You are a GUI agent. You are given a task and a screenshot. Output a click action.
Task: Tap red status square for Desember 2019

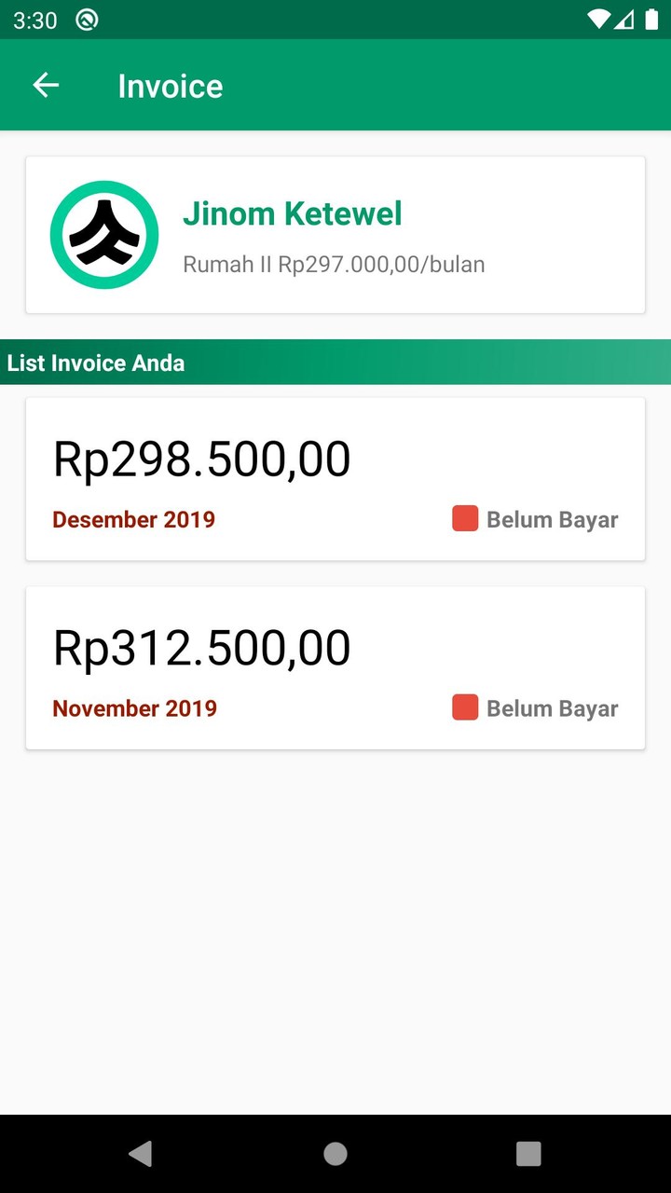coord(465,519)
